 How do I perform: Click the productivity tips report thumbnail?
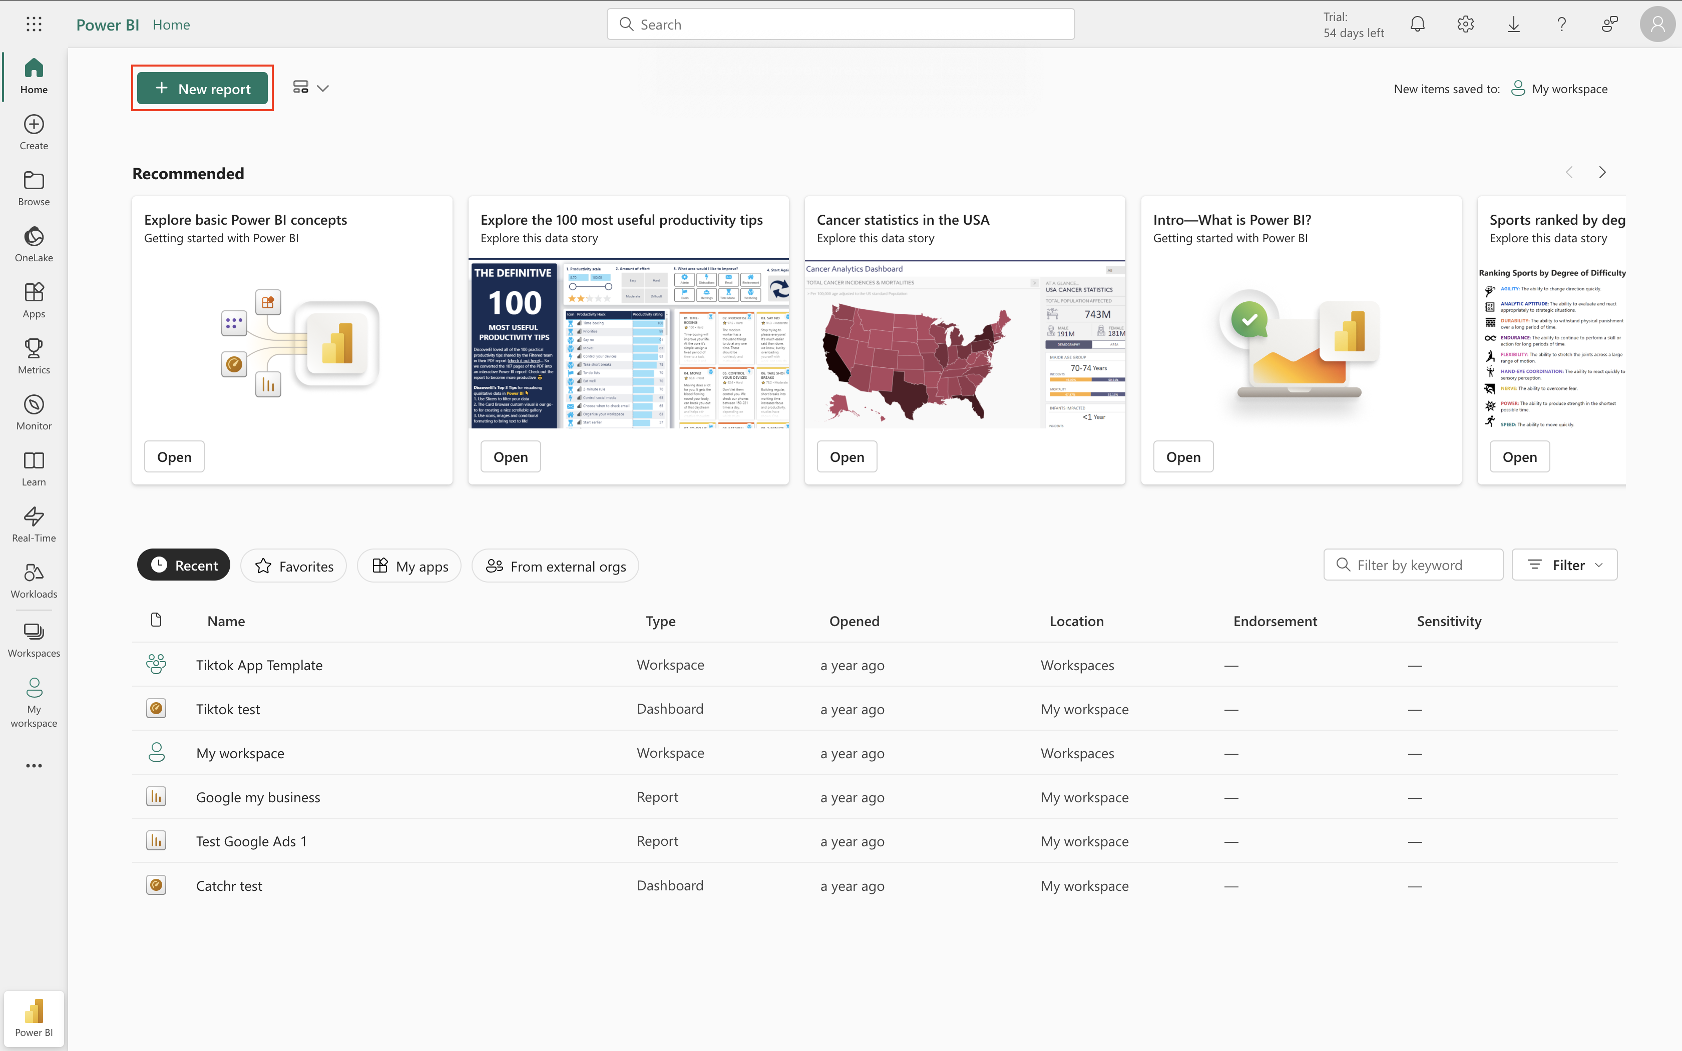pos(628,344)
